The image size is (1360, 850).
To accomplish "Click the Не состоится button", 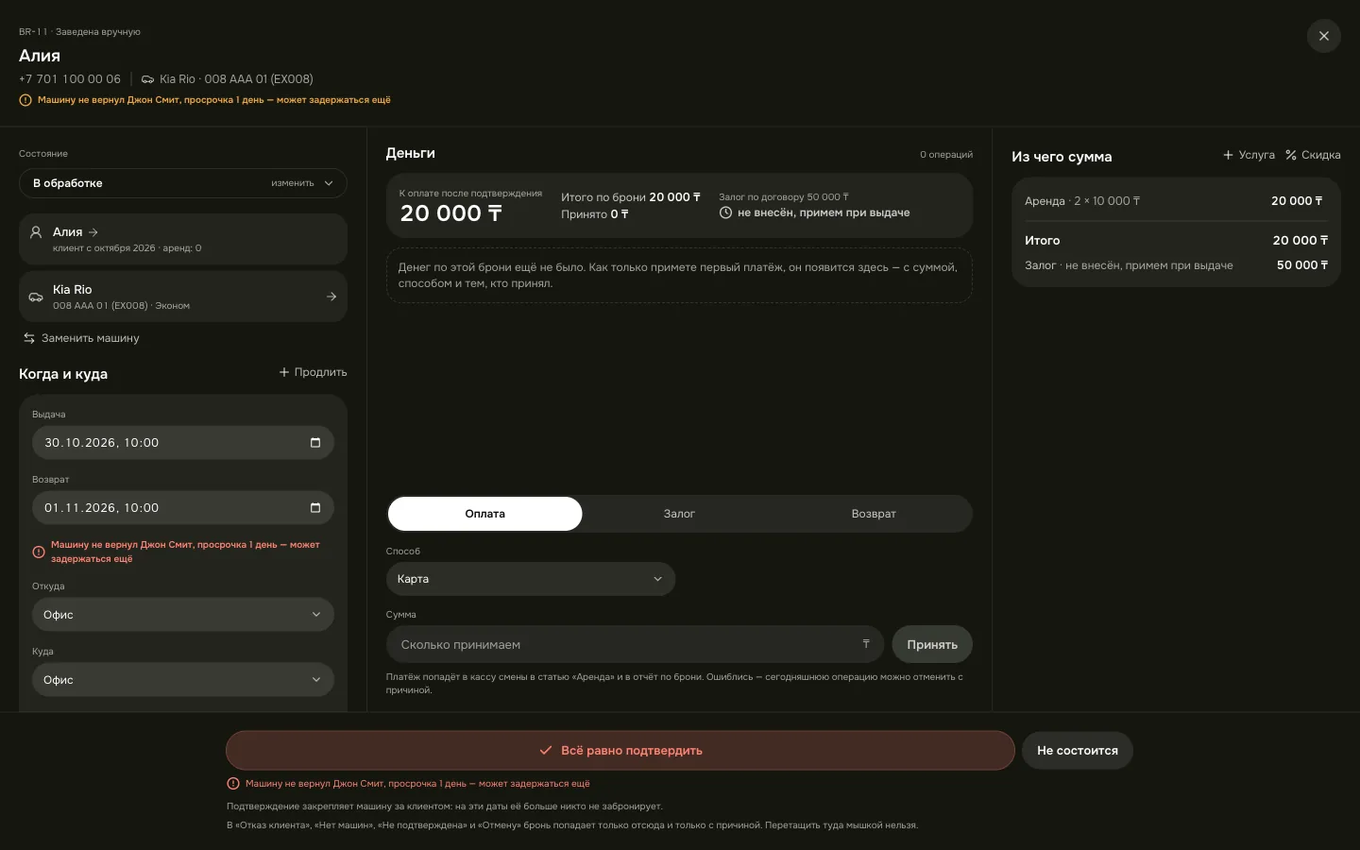I will 1078,751.
